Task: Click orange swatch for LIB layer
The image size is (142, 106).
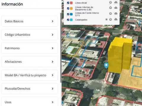Action: 71,8
